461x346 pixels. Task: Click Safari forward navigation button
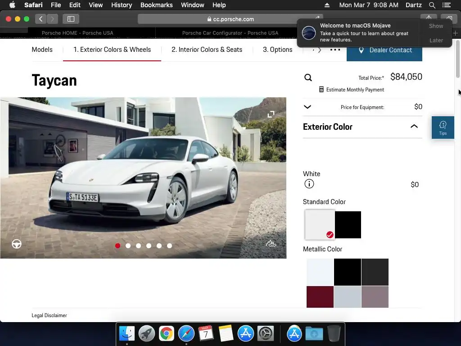(52, 19)
